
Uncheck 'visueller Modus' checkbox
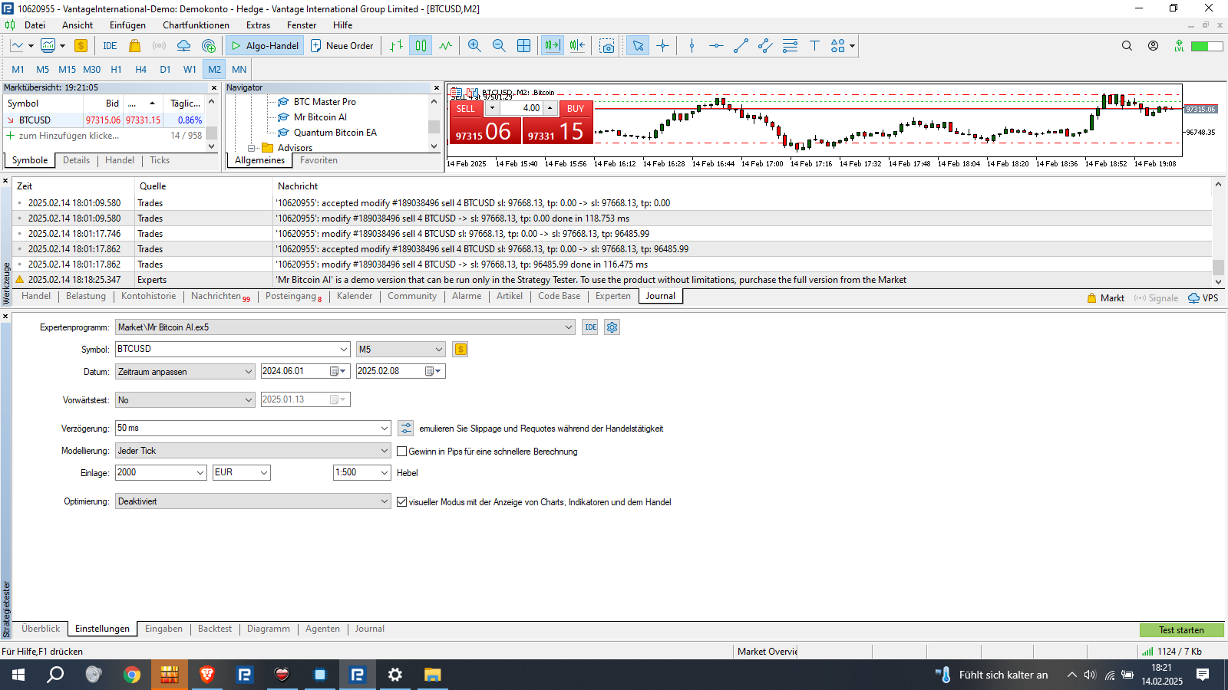click(x=401, y=502)
